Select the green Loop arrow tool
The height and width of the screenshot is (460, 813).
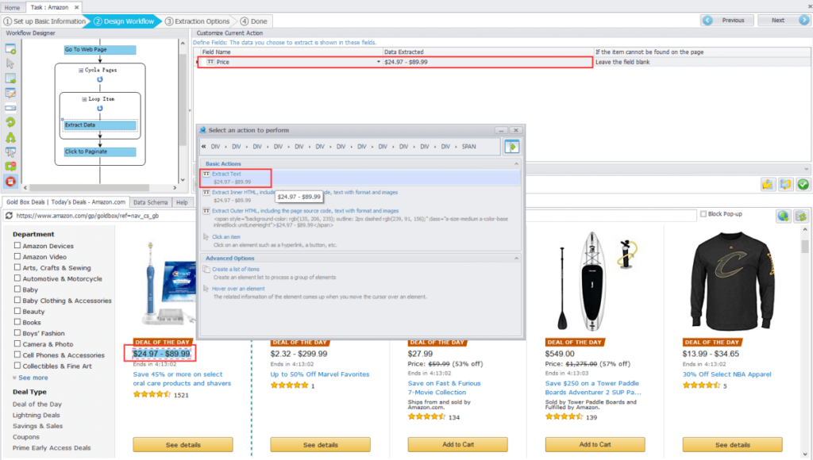coord(10,123)
